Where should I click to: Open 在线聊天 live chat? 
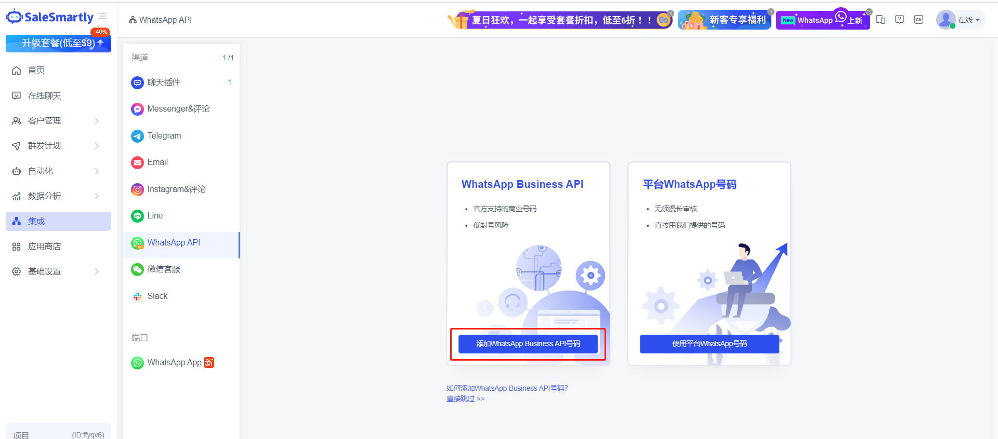point(45,95)
